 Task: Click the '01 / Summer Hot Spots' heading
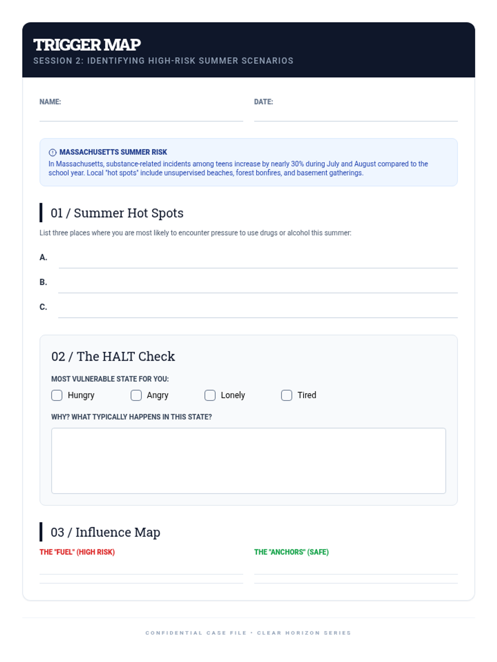point(117,213)
